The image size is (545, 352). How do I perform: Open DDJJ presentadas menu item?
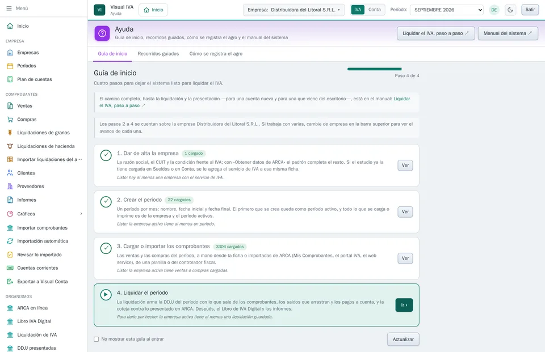coord(36,348)
